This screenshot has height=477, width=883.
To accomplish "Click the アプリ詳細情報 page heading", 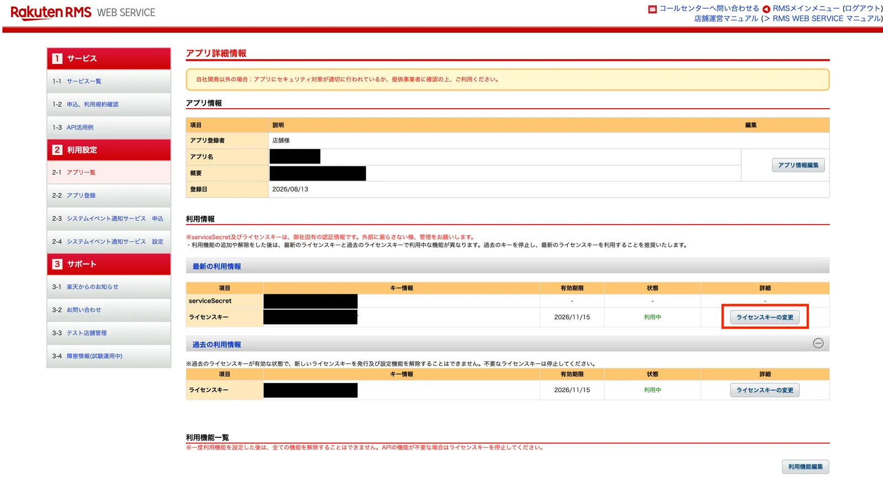I will [x=216, y=53].
